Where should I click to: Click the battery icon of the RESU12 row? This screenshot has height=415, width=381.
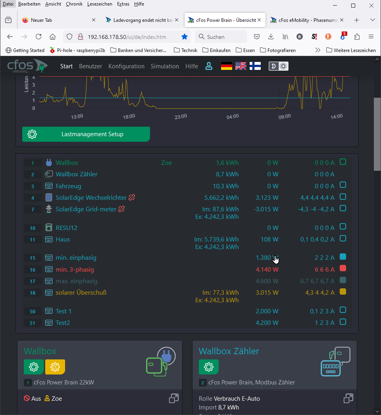[49, 228]
